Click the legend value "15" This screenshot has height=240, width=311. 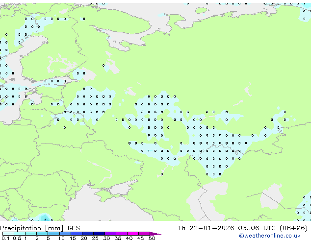click(73, 238)
